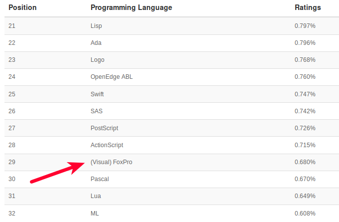Click position number 29
Viewport: 339px width, 222px height.
12,162
